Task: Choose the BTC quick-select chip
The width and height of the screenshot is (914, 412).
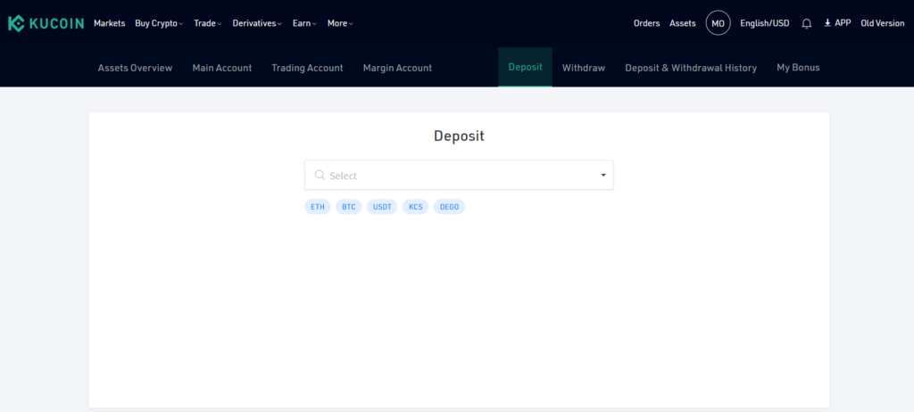Action: coord(349,207)
